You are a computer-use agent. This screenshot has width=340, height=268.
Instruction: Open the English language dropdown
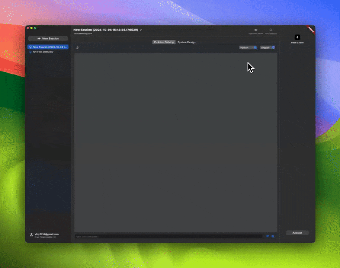pyautogui.click(x=267, y=48)
